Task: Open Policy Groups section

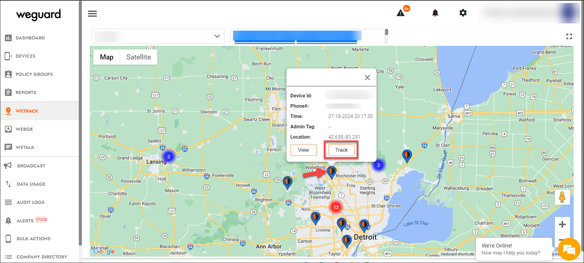Action: tap(34, 74)
